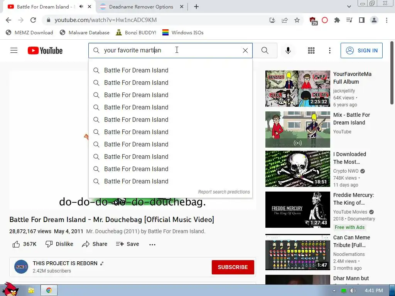The height and width of the screenshot is (296, 395).
Task: Open the MEMZ Download bookmark
Action: point(29,32)
